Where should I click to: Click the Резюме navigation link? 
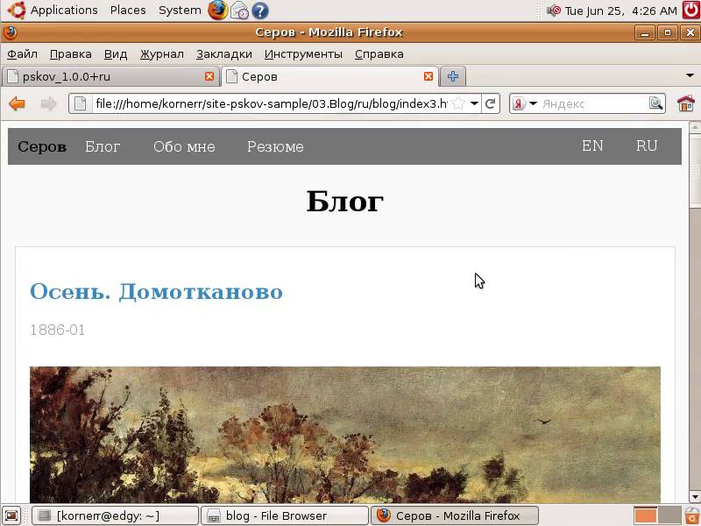pyautogui.click(x=275, y=146)
